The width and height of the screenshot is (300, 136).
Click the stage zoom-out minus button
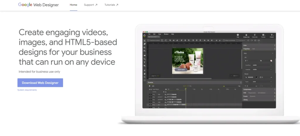(231, 76)
